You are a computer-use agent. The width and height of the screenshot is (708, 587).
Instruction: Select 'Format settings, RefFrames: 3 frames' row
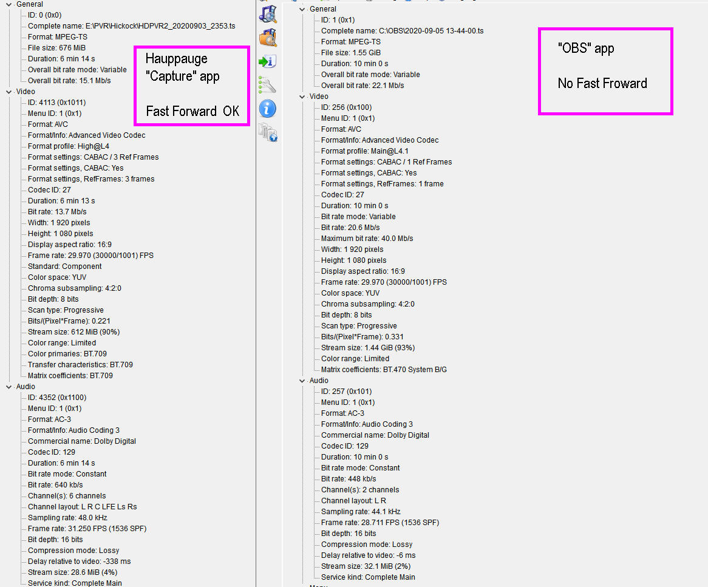pyautogui.click(x=91, y=179)
